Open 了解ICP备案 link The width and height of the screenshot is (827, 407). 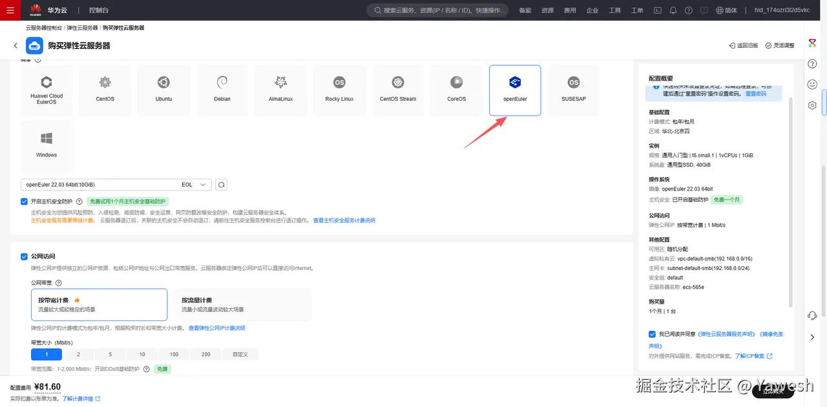753,356
